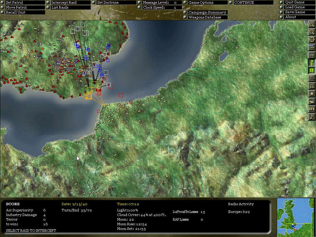Viewport: 316px width, 237px height.
Task: Toggle the Luftwaffe cross aircraft display icon
Action: (x=312, y=55)
